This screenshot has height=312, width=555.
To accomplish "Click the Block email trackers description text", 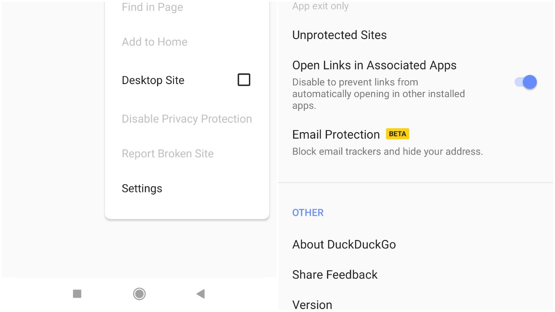I will pos(387,152).
